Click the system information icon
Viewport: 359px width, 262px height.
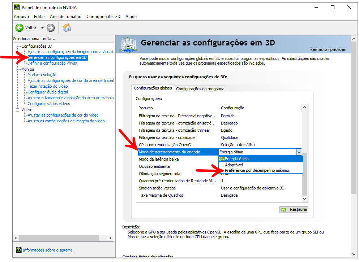coord(18,250)
